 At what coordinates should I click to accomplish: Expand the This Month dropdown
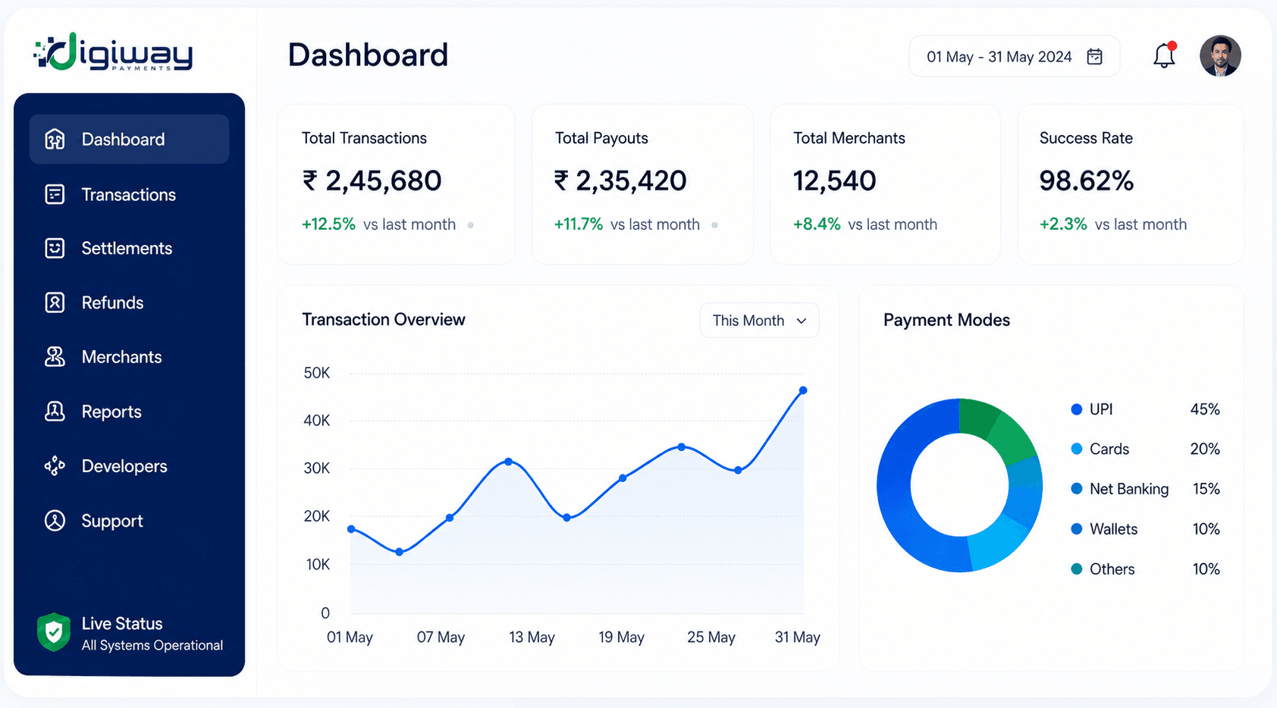pyautogui.click(x=759, y=321)
